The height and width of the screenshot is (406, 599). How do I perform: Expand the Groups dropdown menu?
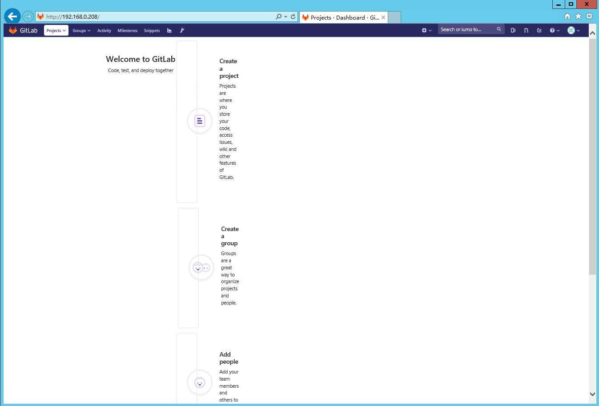[81, 30]
